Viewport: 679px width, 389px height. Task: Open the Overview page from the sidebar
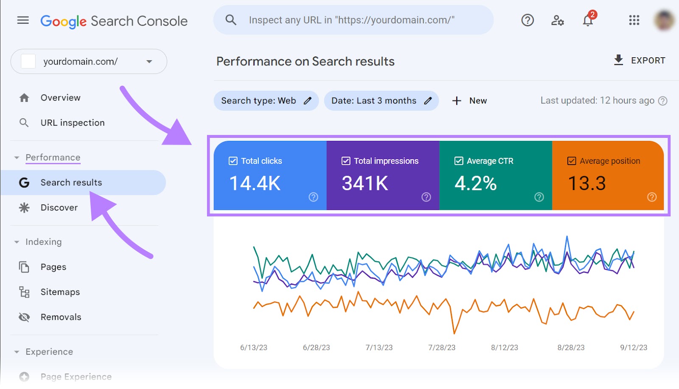pos(60,97)
